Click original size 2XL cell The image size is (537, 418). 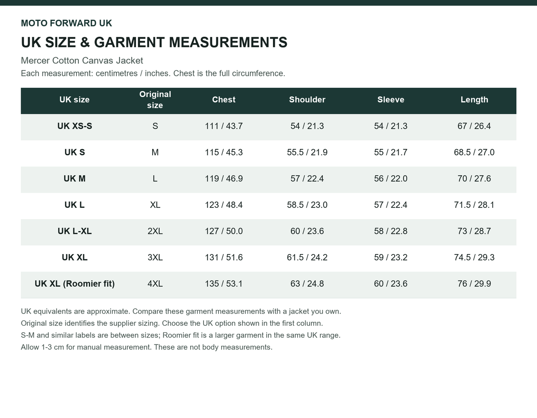155,231
